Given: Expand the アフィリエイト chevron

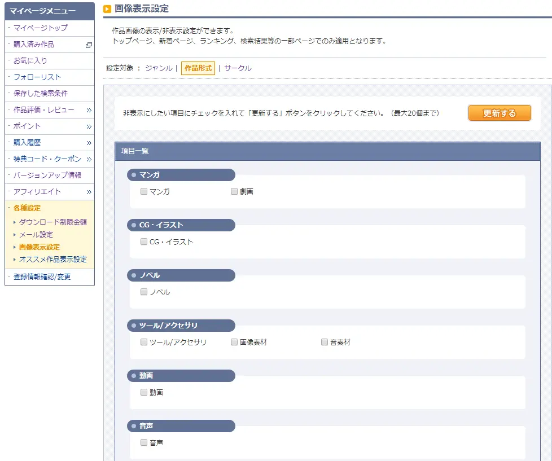Looking at the screenshot, I should point(89,192).
